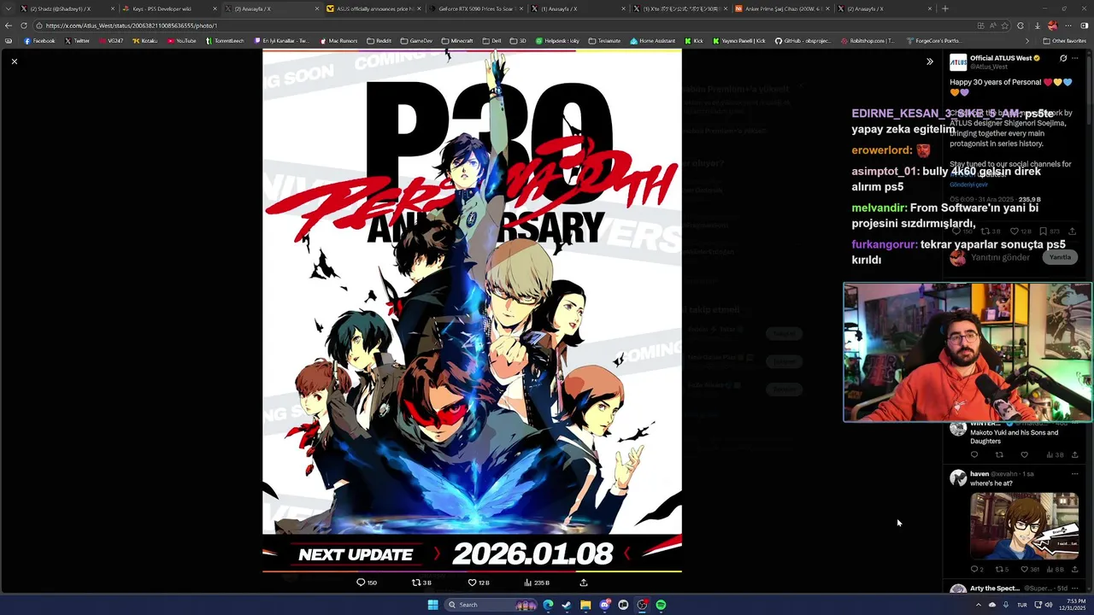This screenshot has height=615, width=1094.
Task: Open the Windows Start menu
Action: click(x=432, y=605)
